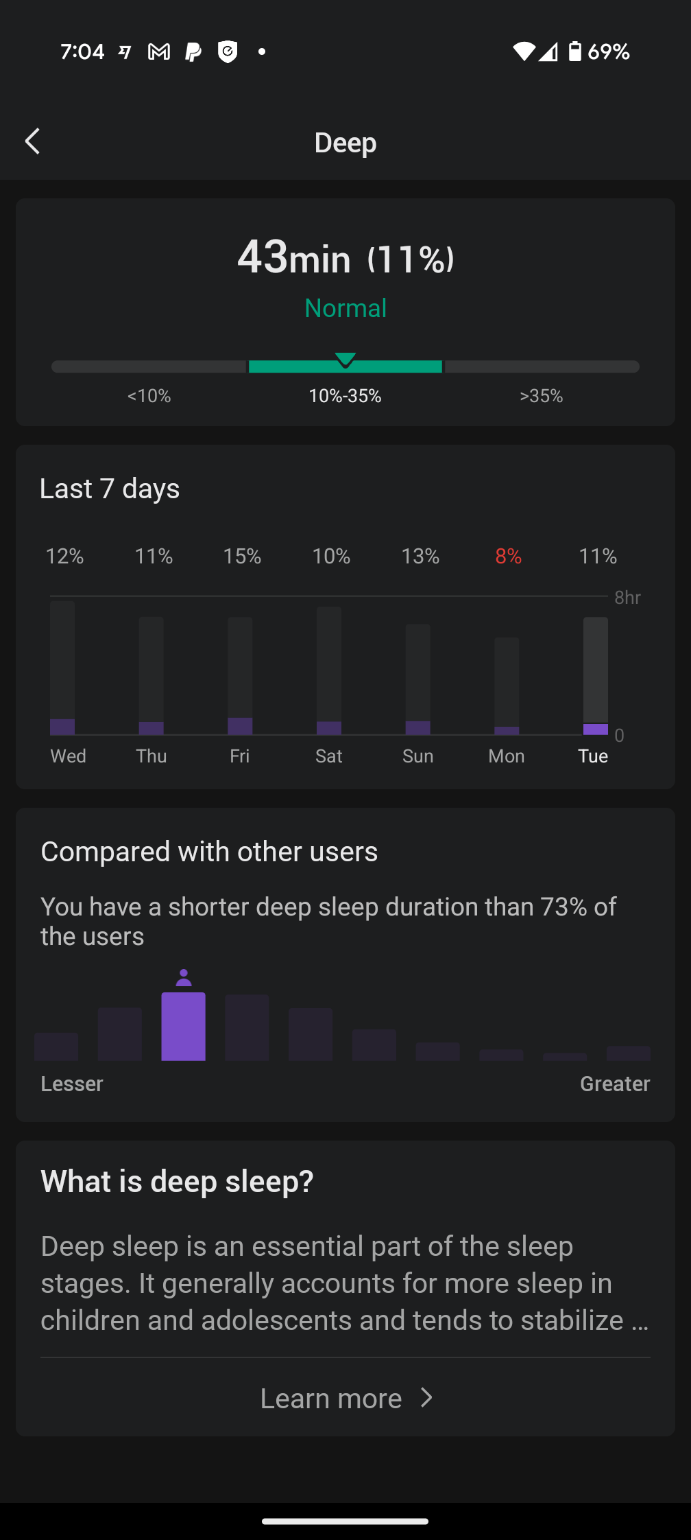Tap the back arrow icon

pyautogui.click(x=32, y=142)
